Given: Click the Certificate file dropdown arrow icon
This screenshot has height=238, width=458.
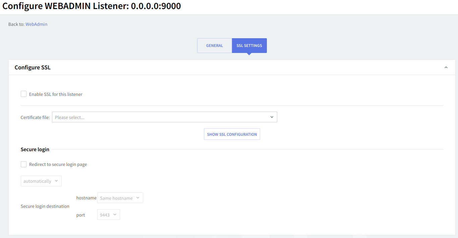Looking at the screenshot, I should pos(272,117).
